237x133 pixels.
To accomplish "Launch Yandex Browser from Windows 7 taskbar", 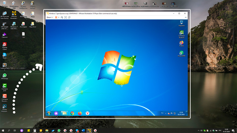I will [87, 113].
